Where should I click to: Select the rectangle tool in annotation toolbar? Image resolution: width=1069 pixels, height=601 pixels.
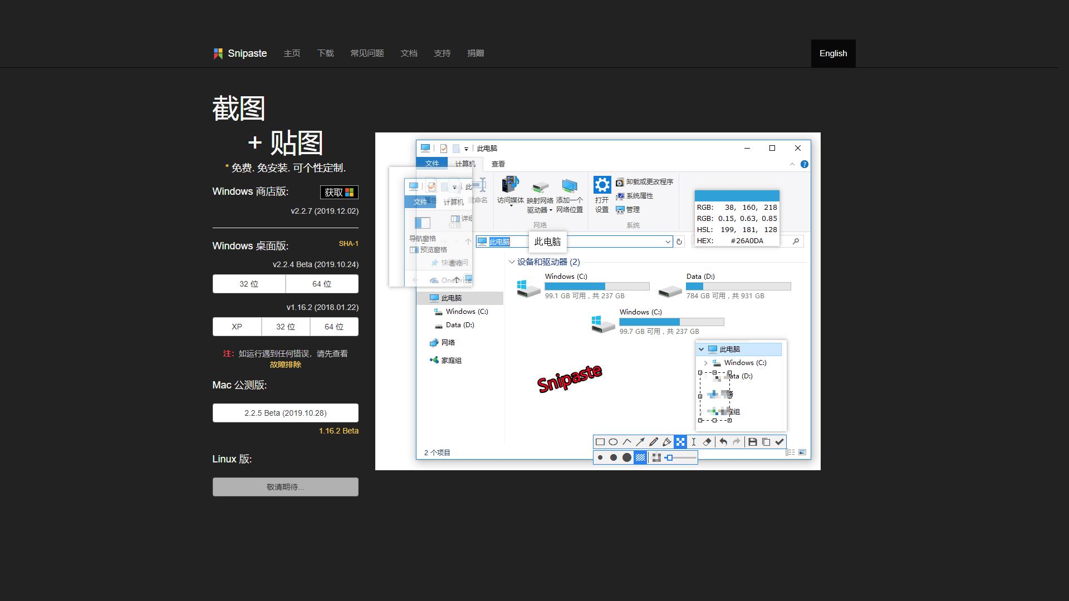click(x=600, y=442)
